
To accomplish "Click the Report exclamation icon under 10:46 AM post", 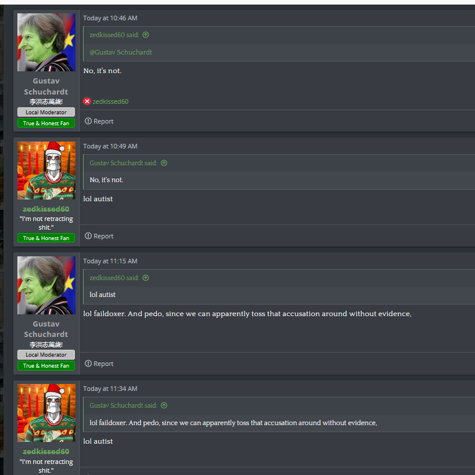I will tap(88, 121).
